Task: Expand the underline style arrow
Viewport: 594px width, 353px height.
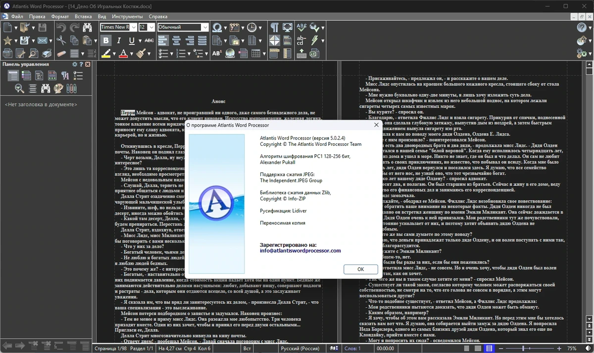Action: pos(139,41)
